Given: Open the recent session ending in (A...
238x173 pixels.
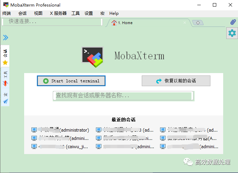Looking at the screenshot, I should point(188,138).
